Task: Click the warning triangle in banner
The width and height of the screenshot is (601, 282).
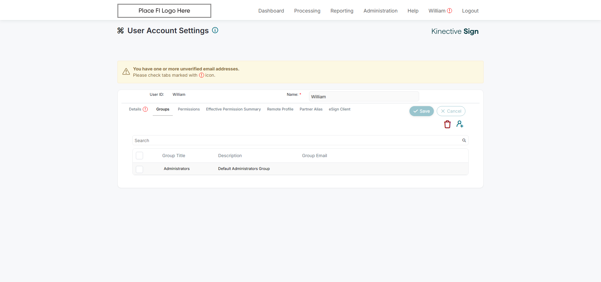Action: click(126, 72)
